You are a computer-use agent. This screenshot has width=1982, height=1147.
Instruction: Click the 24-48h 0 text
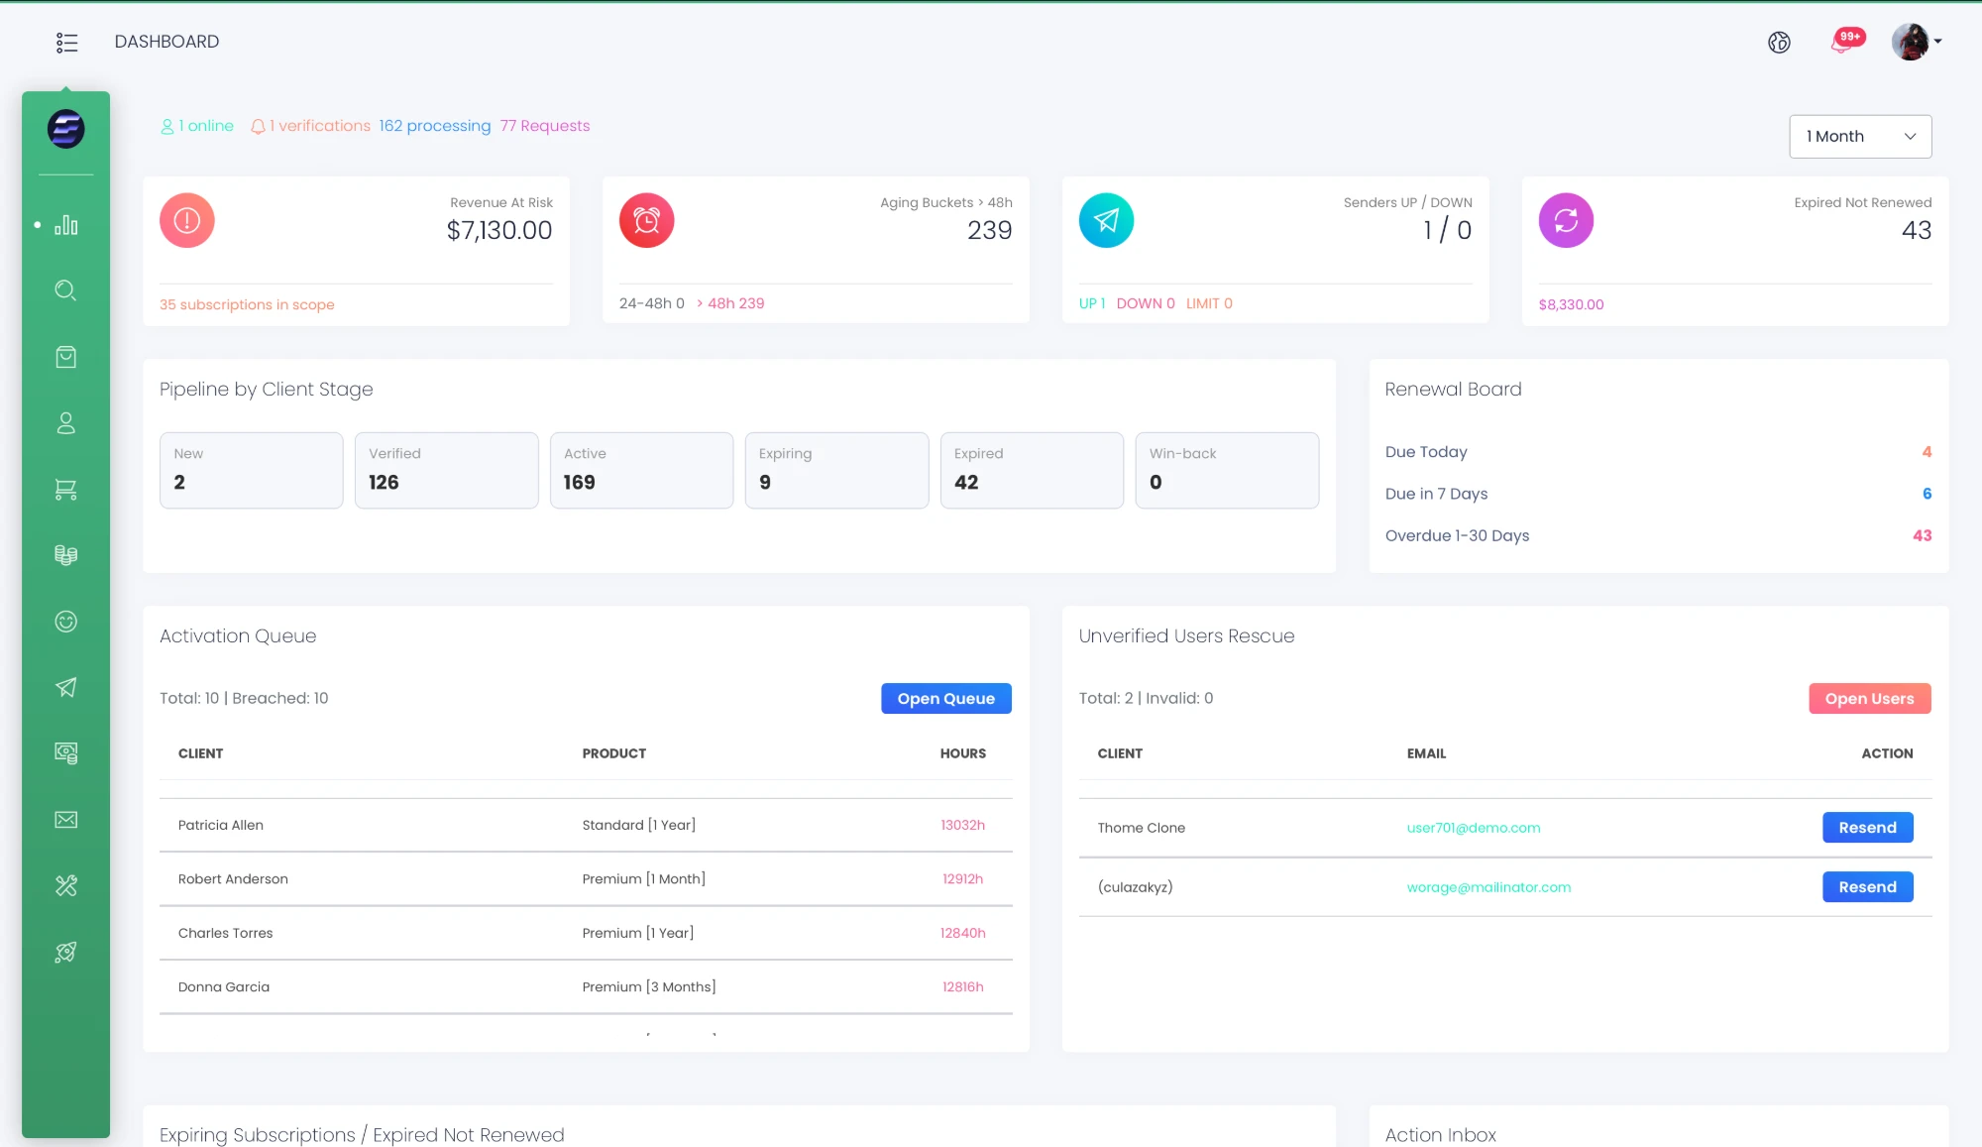[652, 303]
